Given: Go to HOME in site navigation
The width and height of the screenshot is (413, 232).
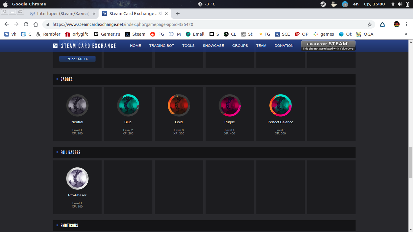Looking at the screenshot, I should (x=135, y=46).
